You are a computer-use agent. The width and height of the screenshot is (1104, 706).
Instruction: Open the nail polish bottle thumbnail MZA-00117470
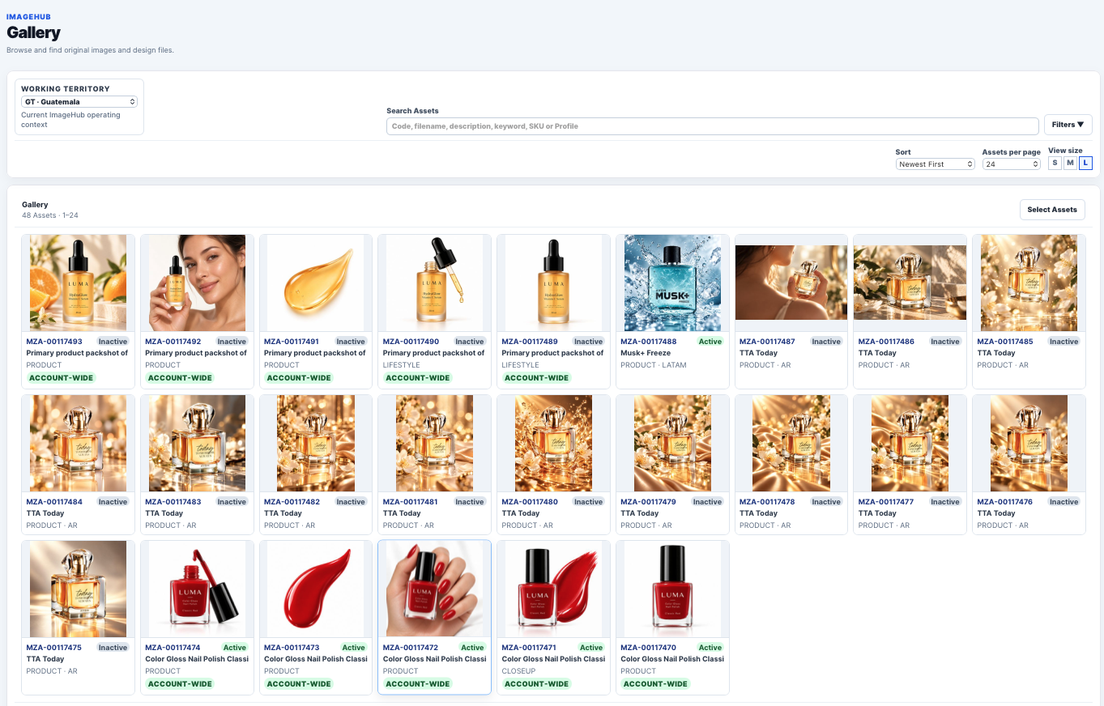click(672, 589)
